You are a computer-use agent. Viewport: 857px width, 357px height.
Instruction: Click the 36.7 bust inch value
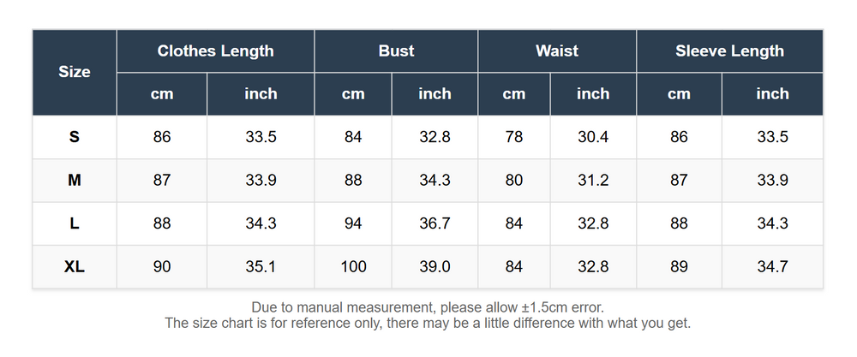[x=434, y=223]
